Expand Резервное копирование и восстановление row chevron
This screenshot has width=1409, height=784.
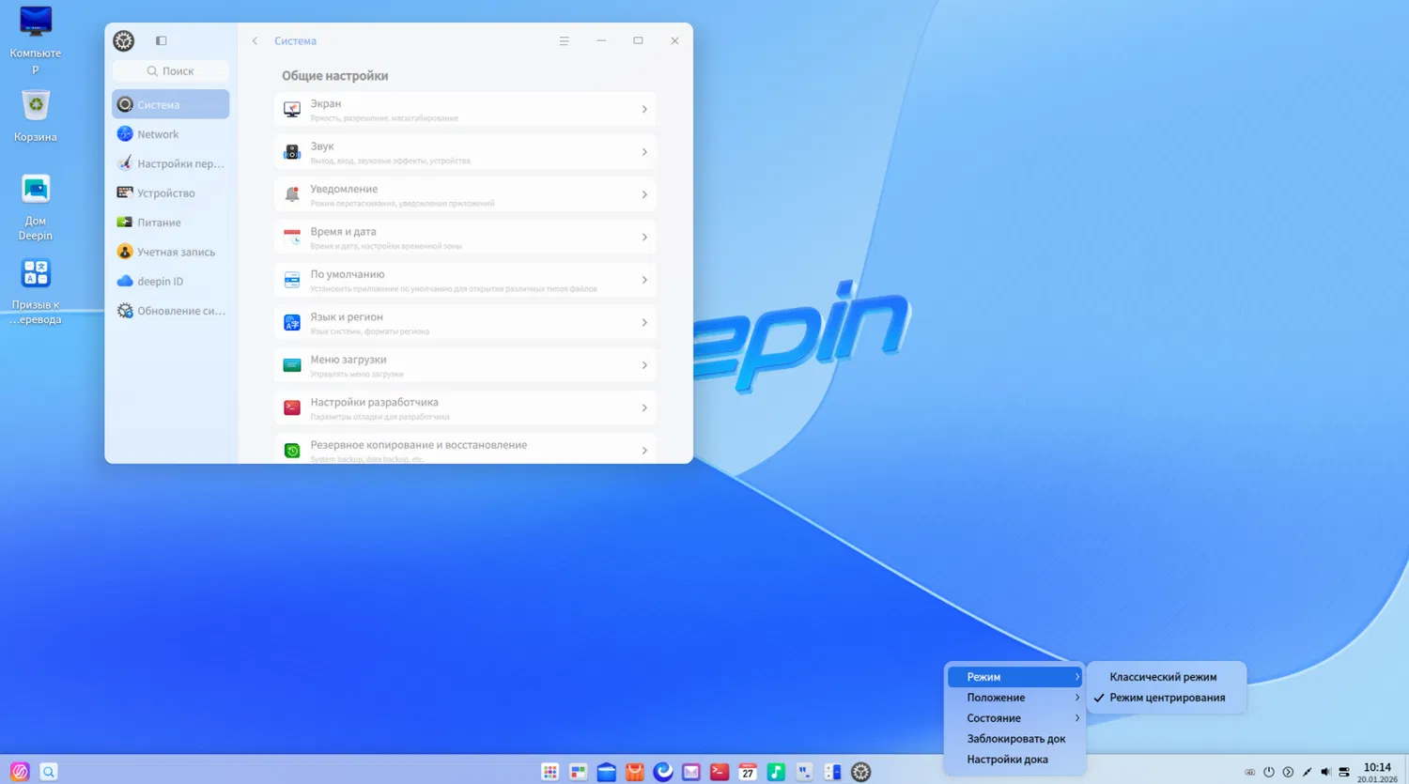644,451
